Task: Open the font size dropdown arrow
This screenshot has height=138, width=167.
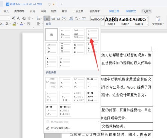Action: (9, 18)
